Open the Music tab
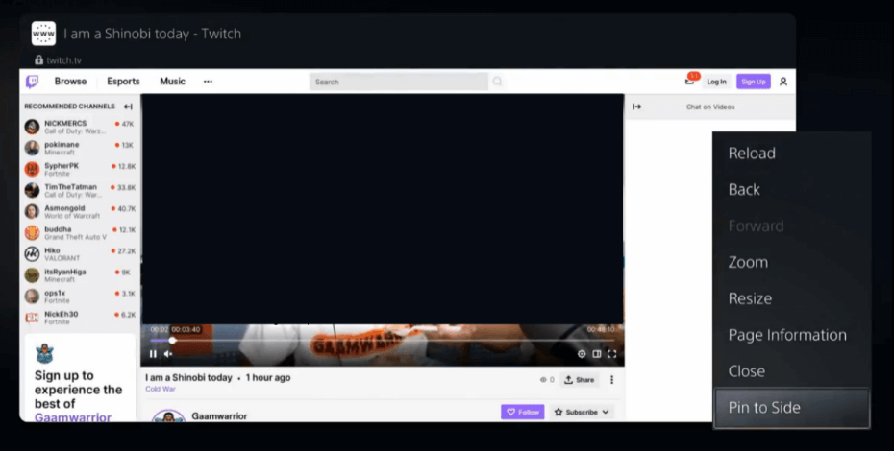This screenshot has width=894, height=451. (x=172, y=82)
